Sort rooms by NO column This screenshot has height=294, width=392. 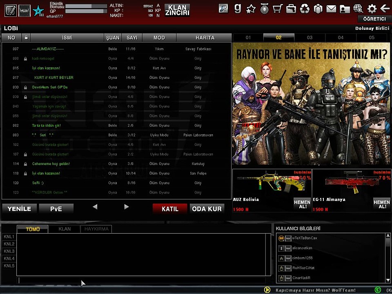[11, 38]
